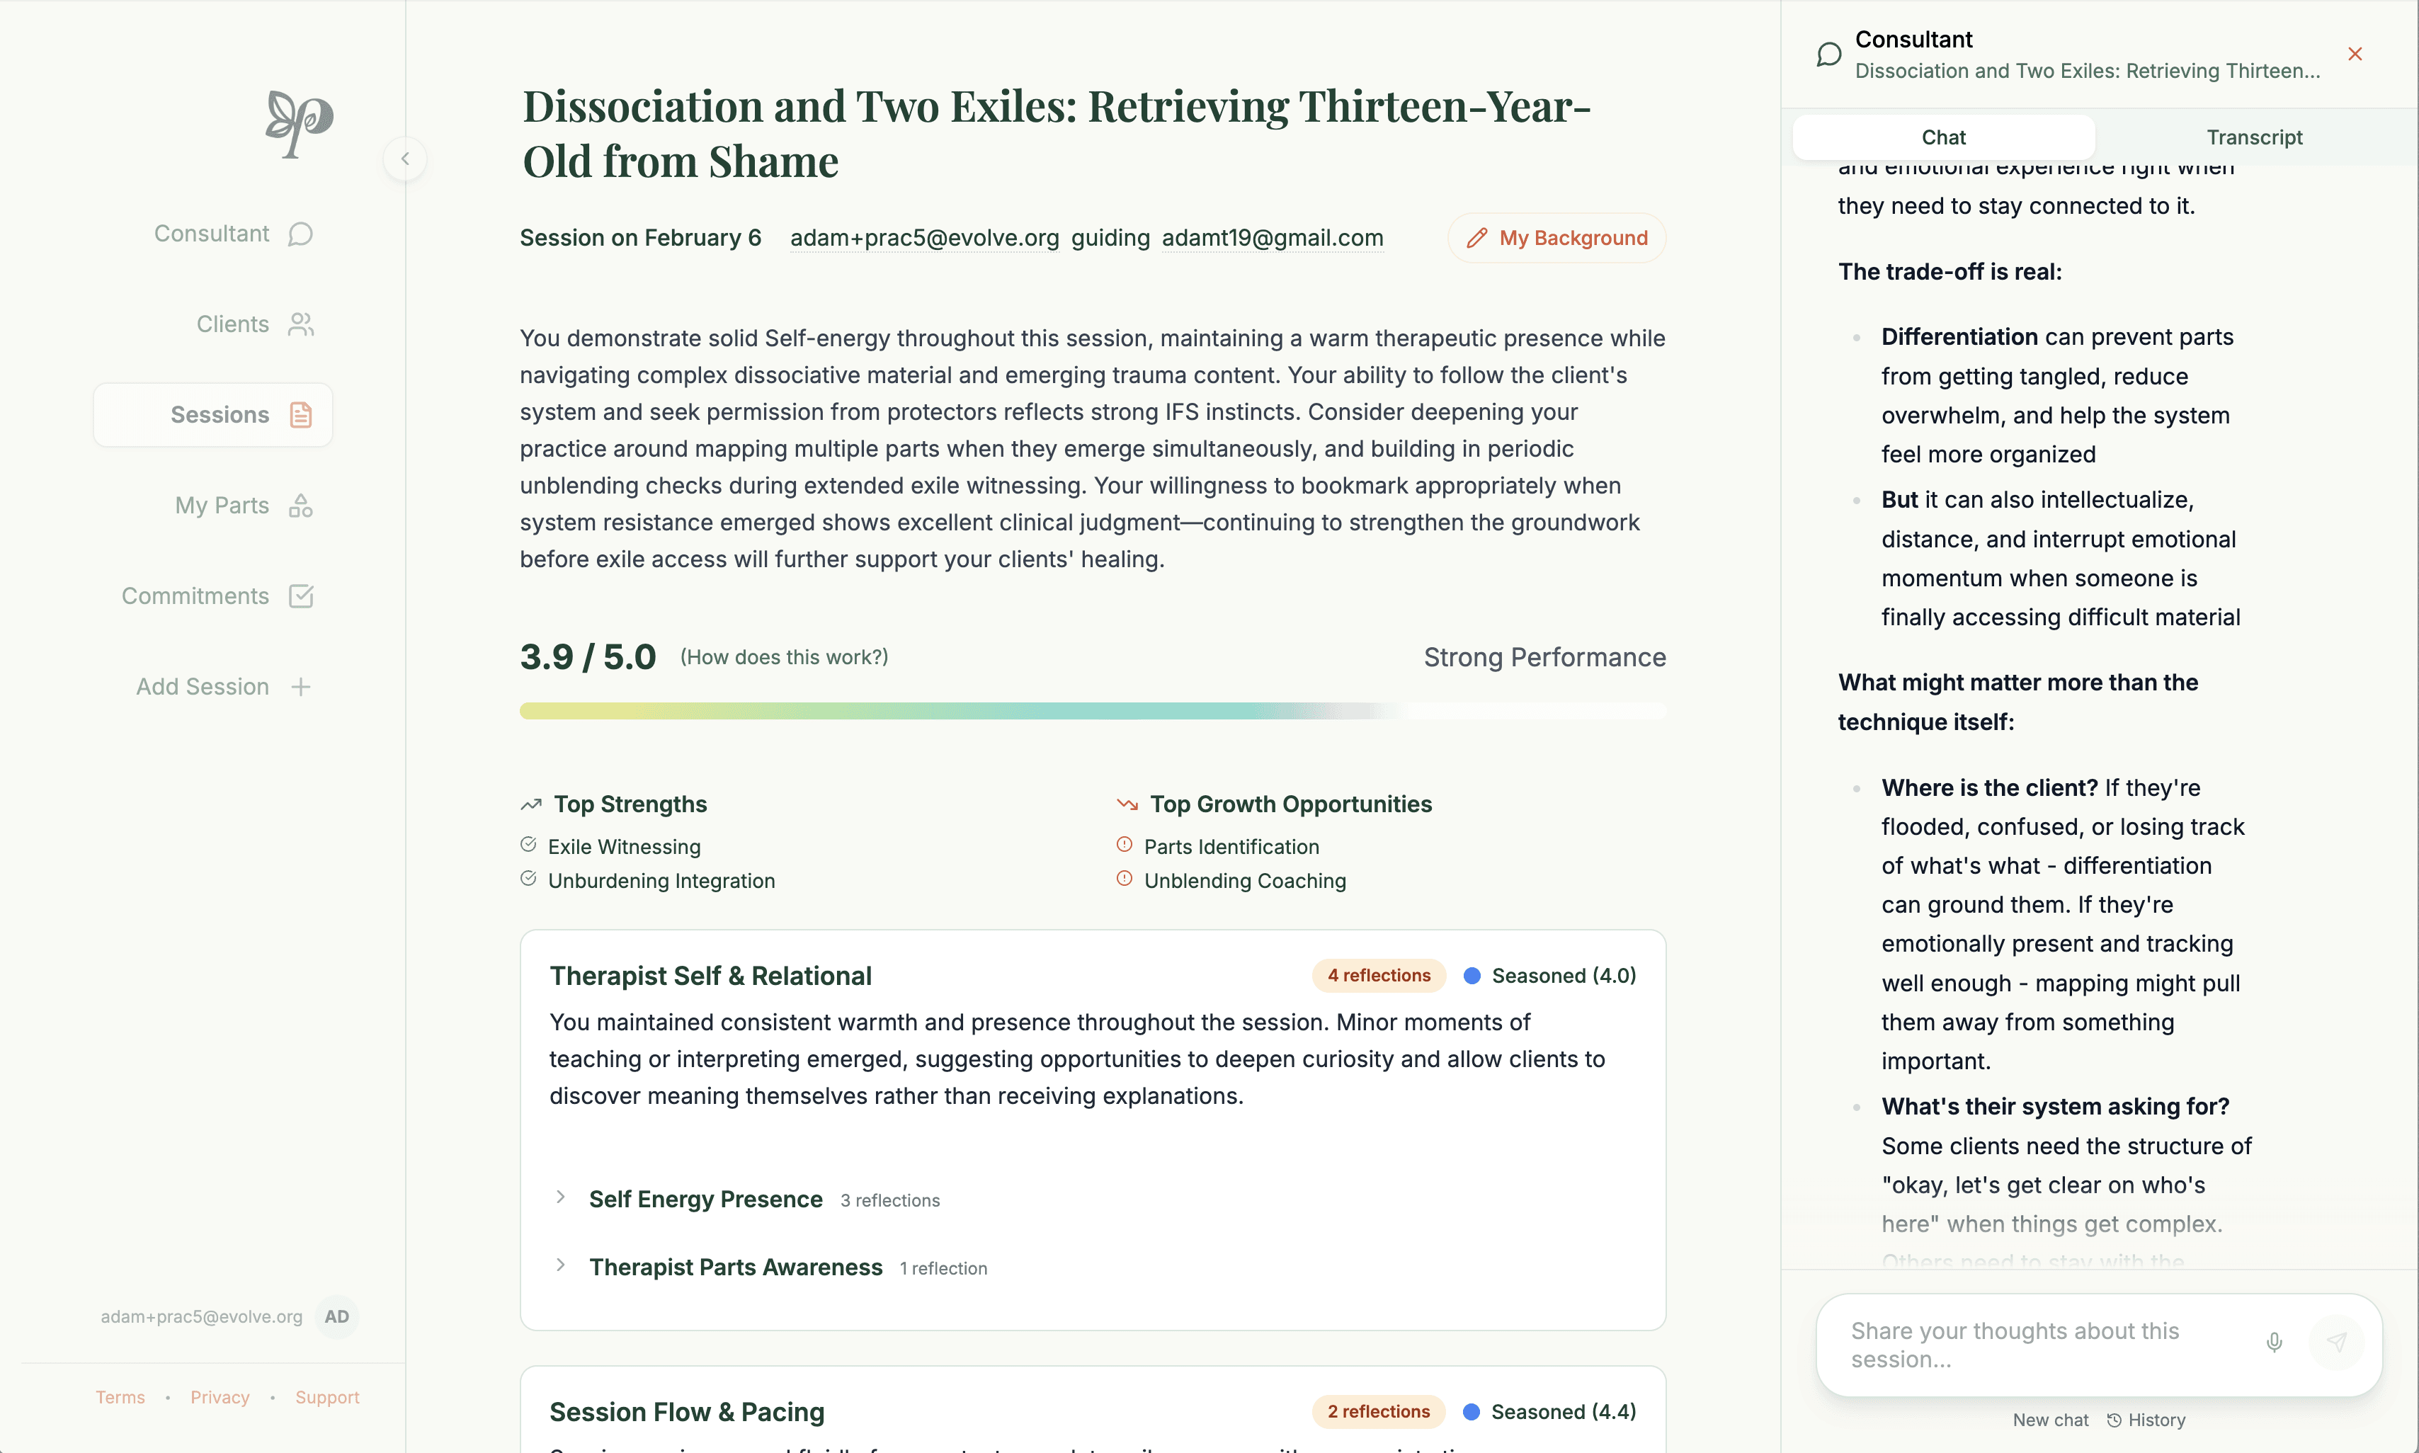Viewport: 2419px width, 1453px height.
Task: Open the Privacy link
Action: tap(220, 1397)
